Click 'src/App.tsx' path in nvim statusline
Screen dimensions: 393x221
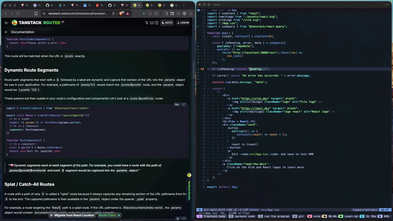270,210
